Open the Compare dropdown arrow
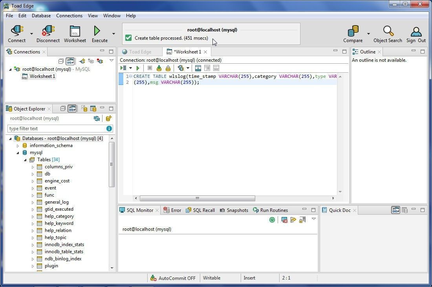This screenshot has width=432, height=287. 368,34
